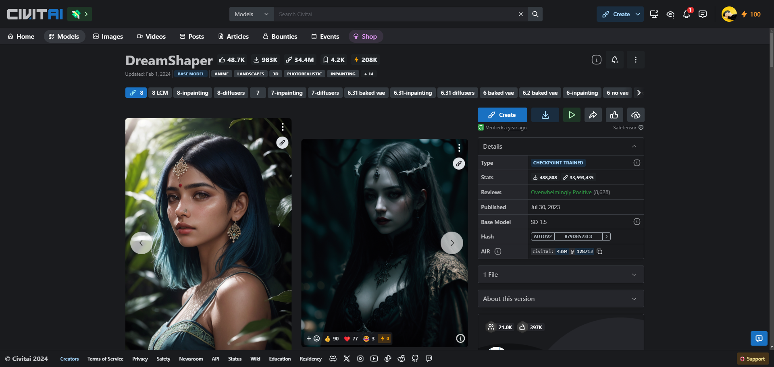Open options on the first gallery image

click(x=283, y=127)
